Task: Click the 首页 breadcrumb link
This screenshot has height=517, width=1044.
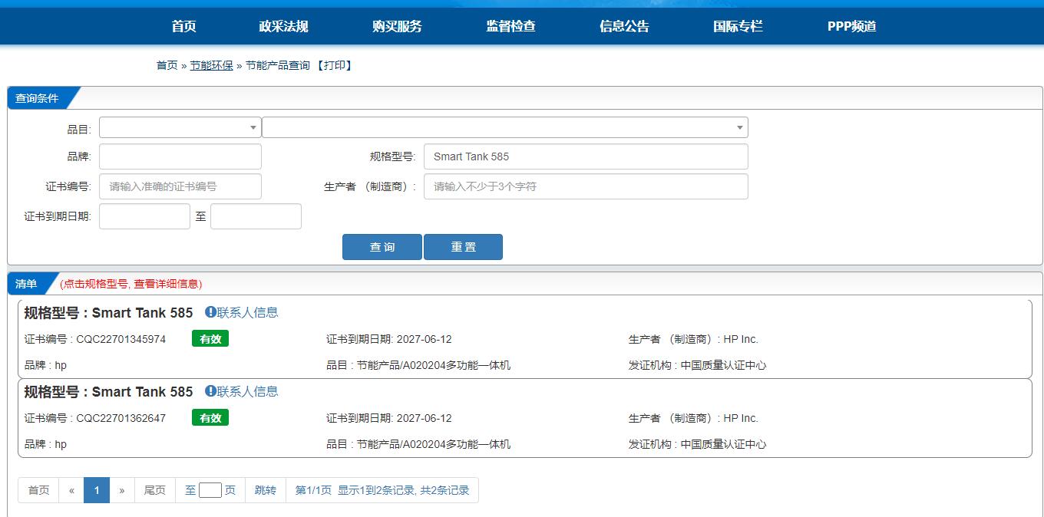Action: tap(167, 65)
